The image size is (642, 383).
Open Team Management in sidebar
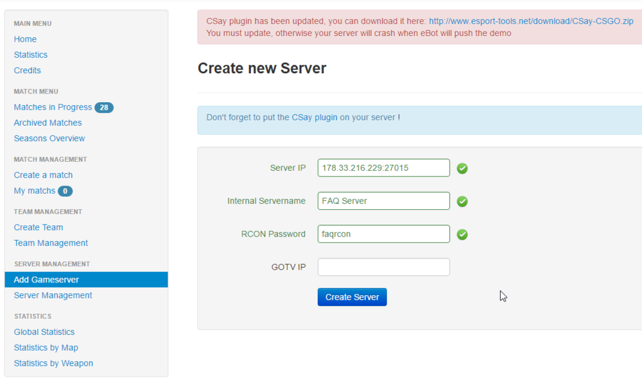click(51, 243)
